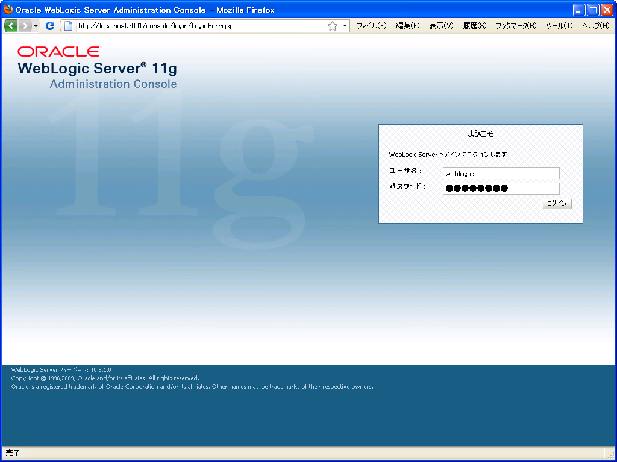Maximize the Firefox window
Screen dimensions: 617x462
[x=593, y=10]
